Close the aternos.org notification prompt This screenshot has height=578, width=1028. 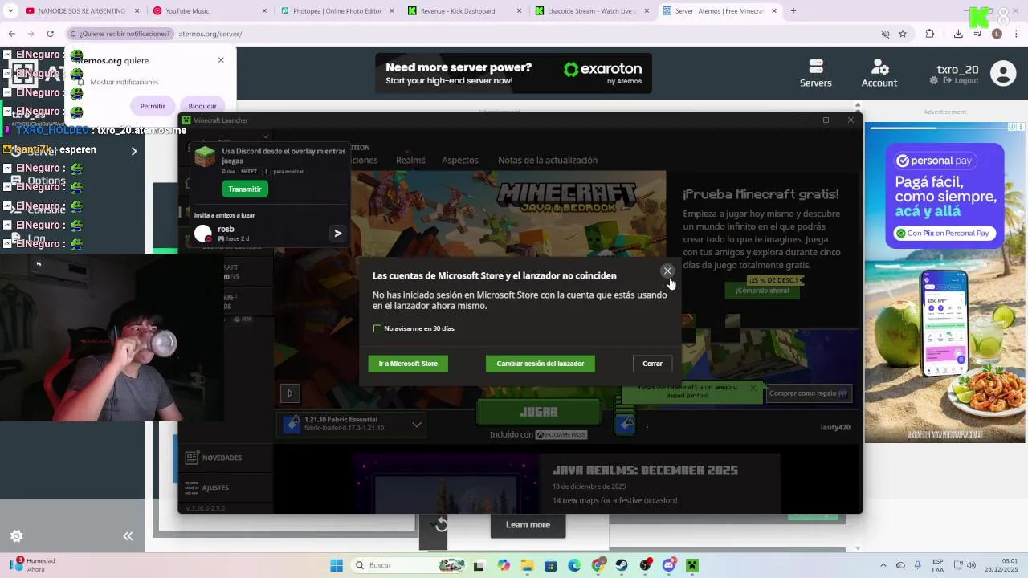tap(221, 60)
